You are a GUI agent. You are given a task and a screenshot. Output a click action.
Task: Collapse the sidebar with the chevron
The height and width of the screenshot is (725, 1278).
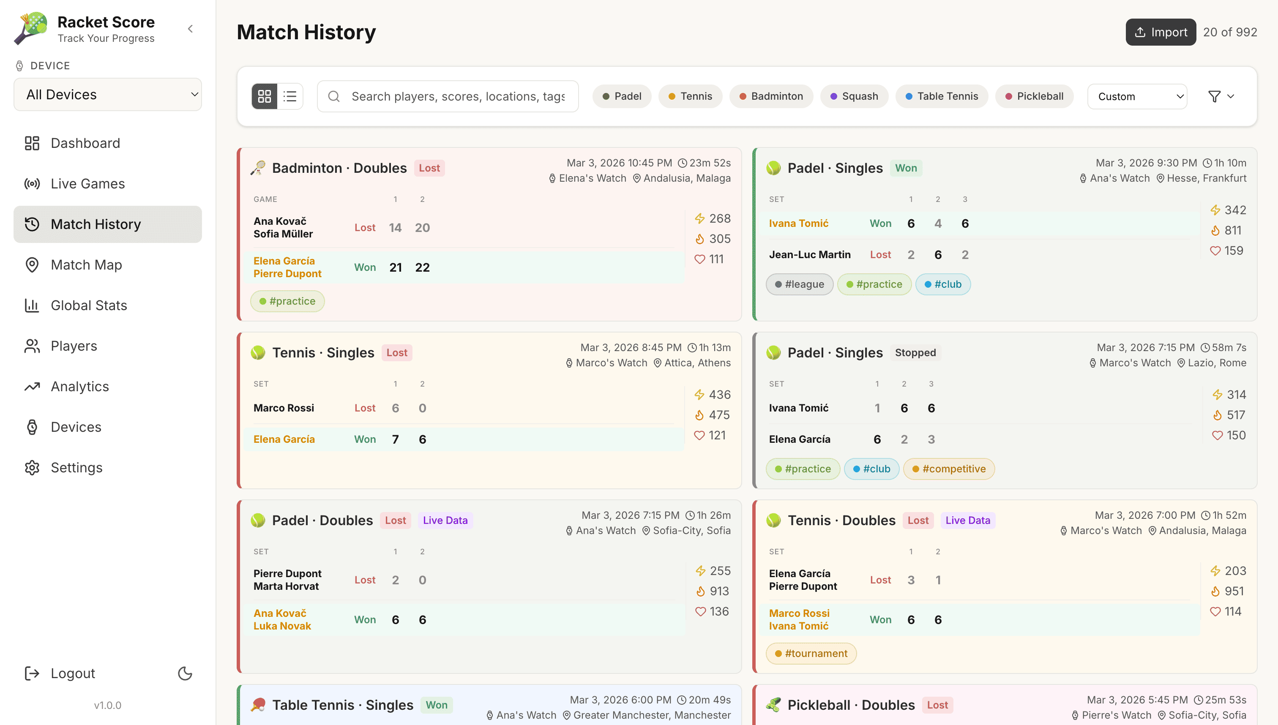(x=190, y=28)
